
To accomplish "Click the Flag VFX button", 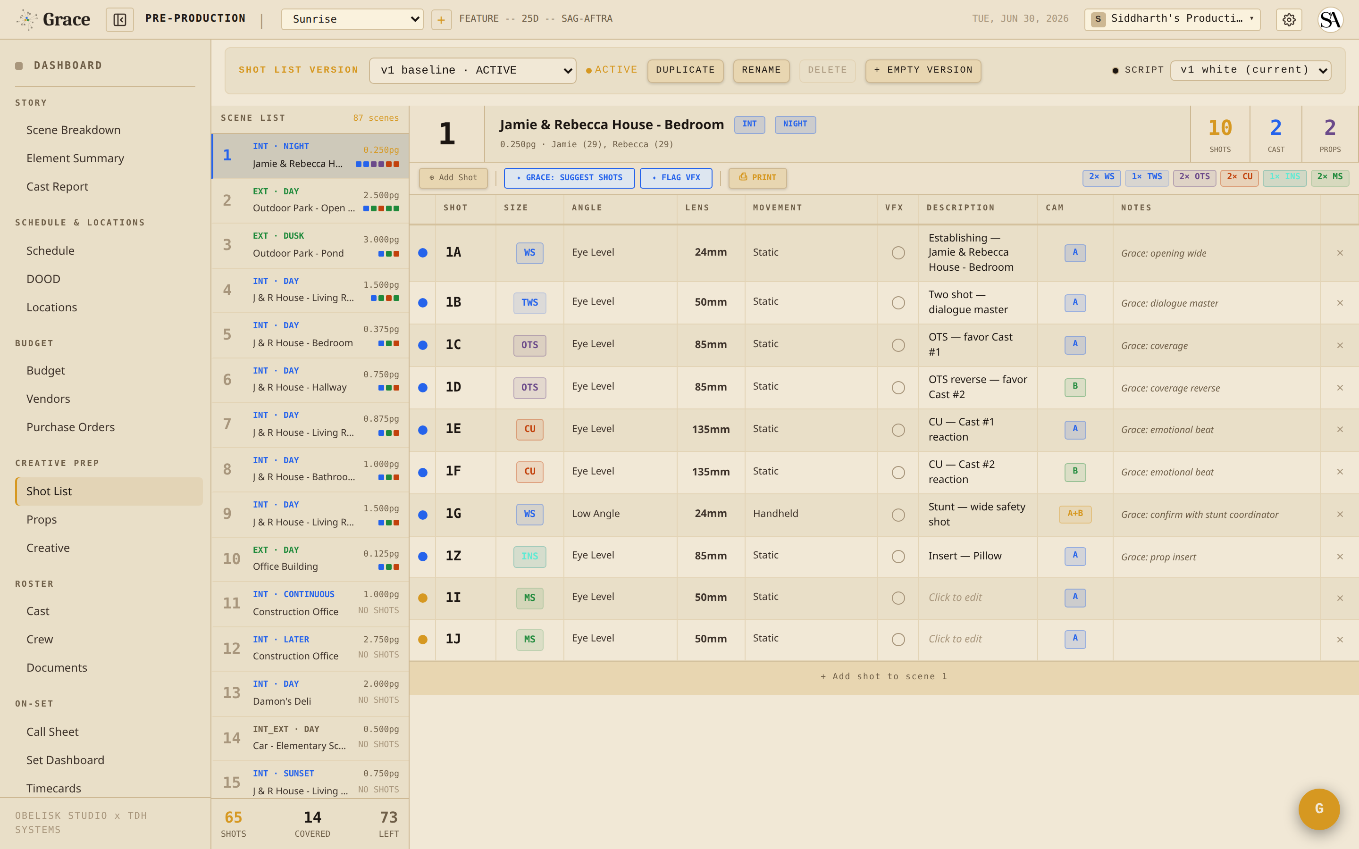I will pyautogui.click(x=676, y=178).
